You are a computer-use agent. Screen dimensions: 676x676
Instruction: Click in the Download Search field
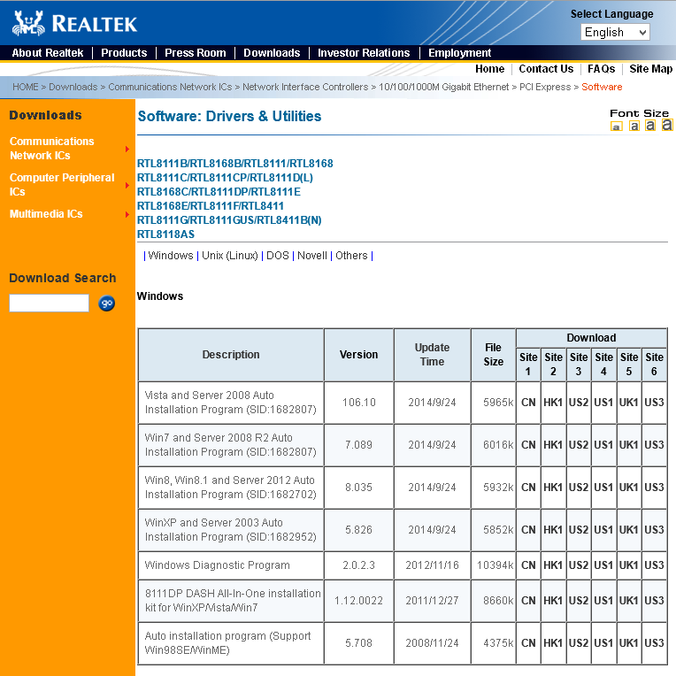coord(50,303)
